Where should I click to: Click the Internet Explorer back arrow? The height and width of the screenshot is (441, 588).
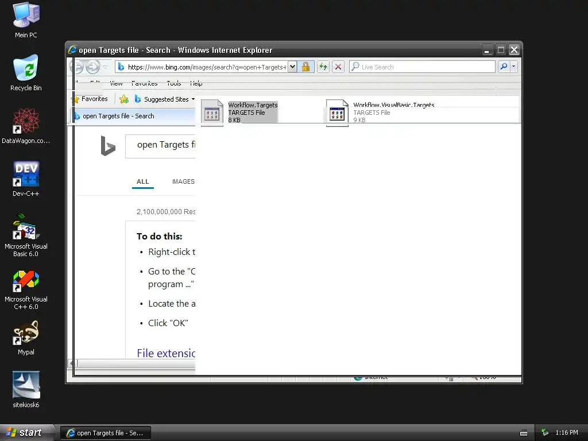(78, 67)
